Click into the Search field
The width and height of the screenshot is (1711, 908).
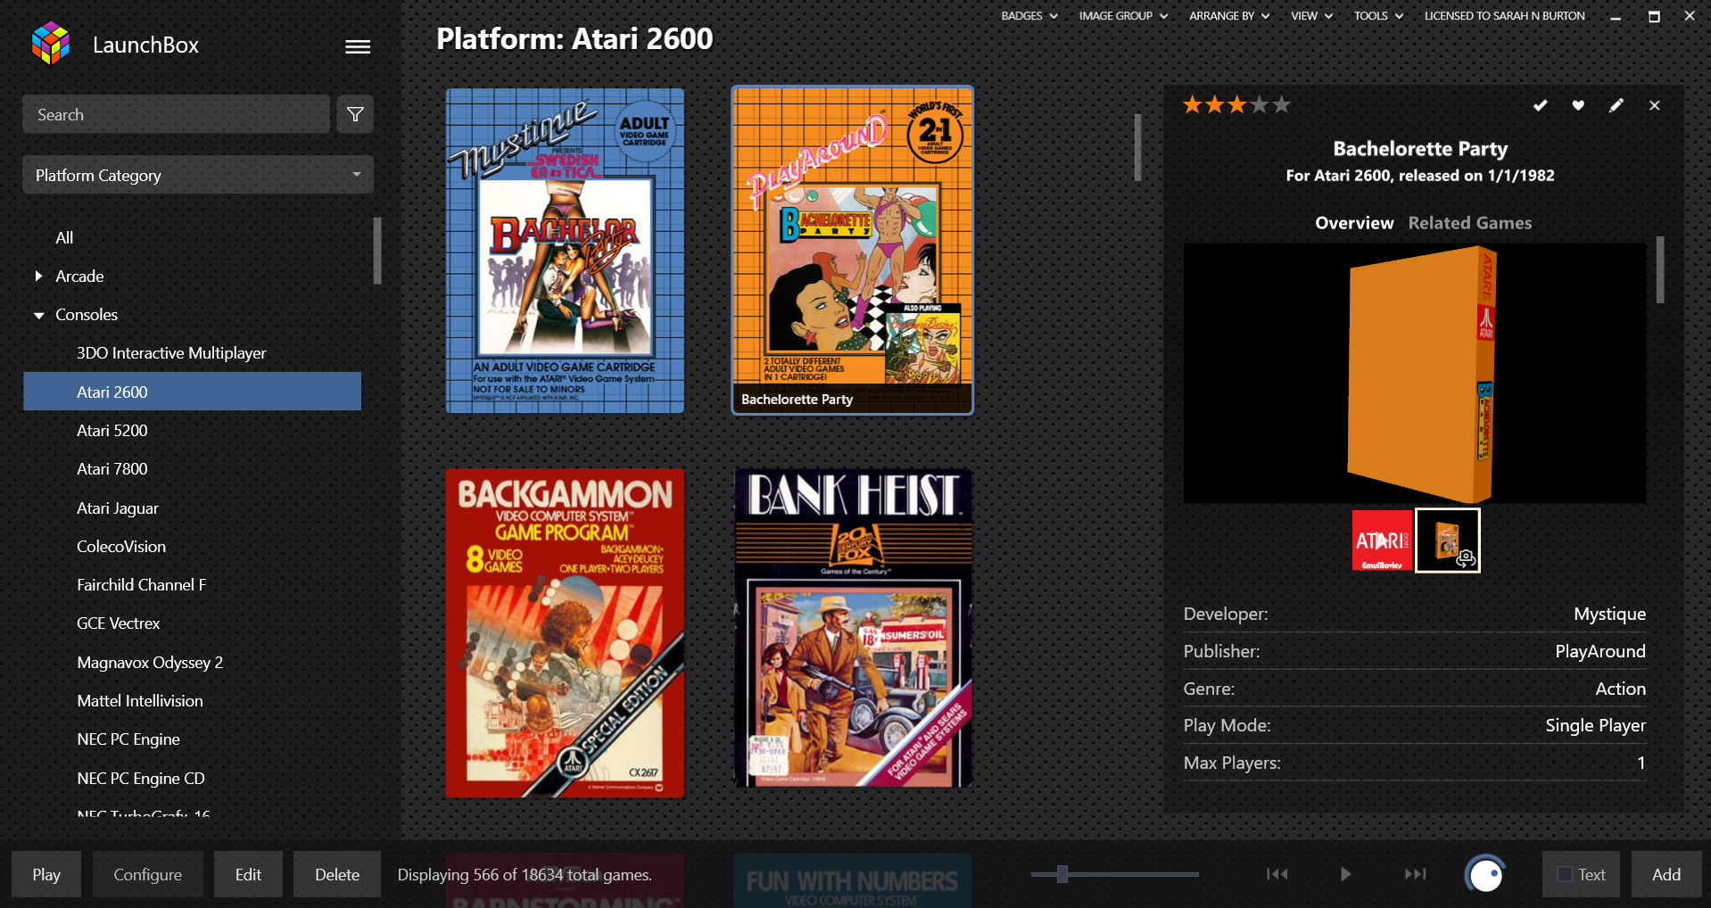(177, 114)
